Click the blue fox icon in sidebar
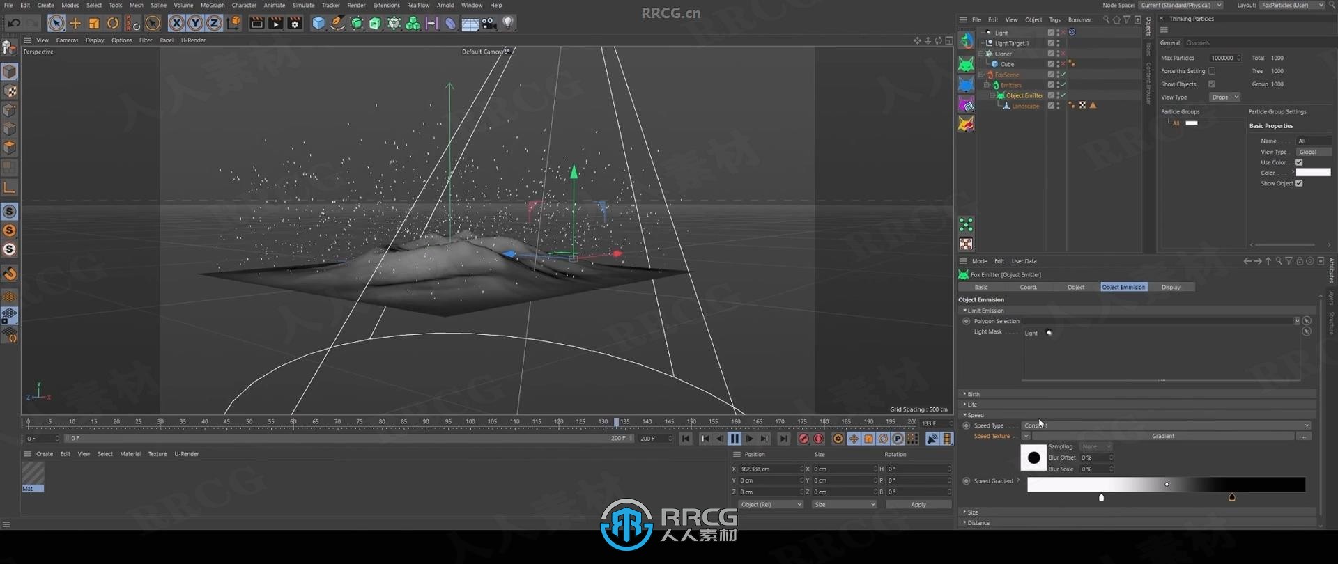 pos(966,85)
